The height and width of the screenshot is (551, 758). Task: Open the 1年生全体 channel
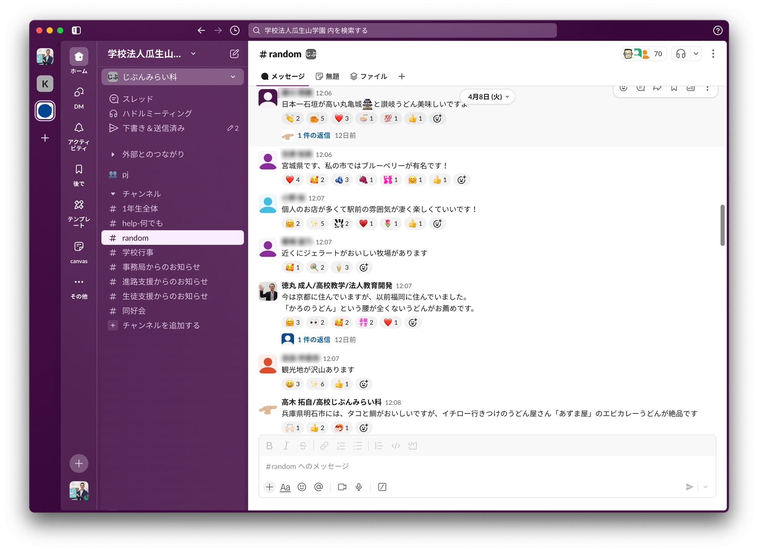point(172,208)
